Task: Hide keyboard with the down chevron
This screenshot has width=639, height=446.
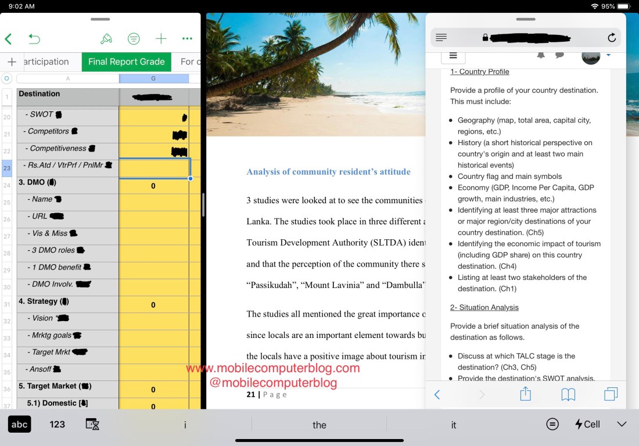Action: coord(622,424)
